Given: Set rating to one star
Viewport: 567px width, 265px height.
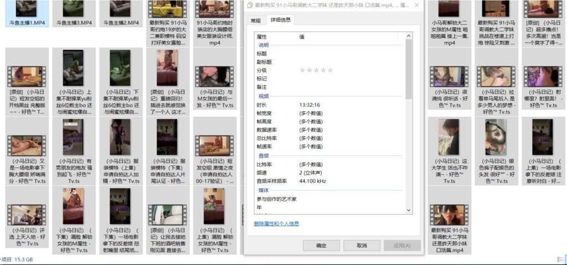Looking at the screenshot, I should pyautogui.click(x=302, y=70).
